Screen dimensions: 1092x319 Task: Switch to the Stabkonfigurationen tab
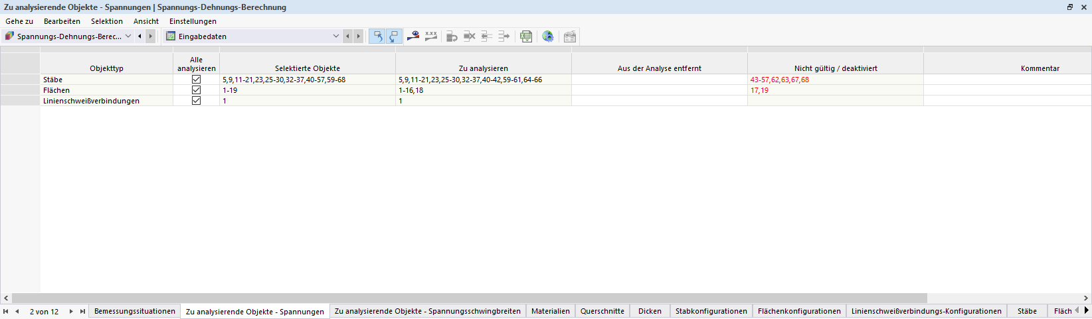[711, 311]
